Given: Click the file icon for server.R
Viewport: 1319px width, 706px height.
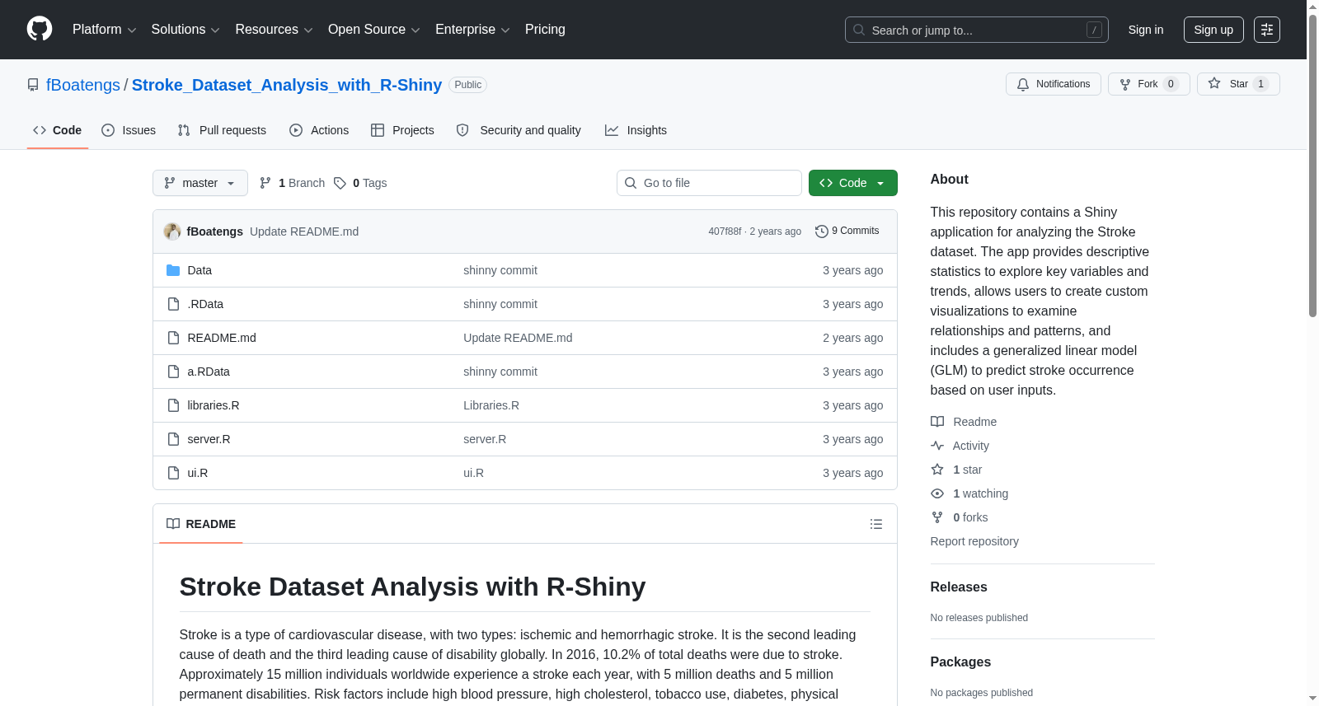Looking at the screenshot, I should click(x=173, y=439).
